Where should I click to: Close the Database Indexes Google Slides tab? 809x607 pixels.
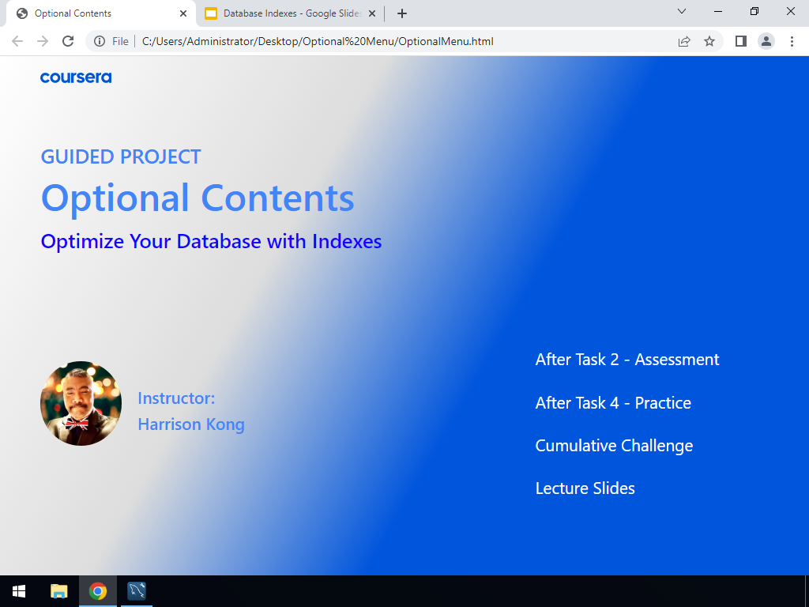point(372,13)
